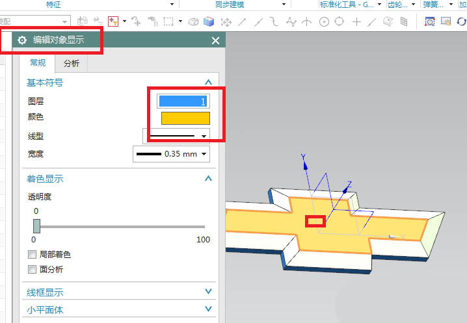Screen dimensions: 467x323
Task: Click the grayed crosshair with links icon
Action: coord(82,21)
